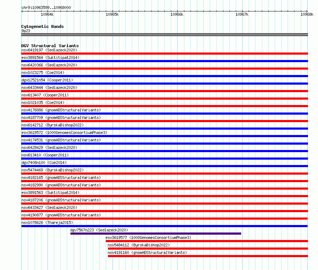The height and width of the screenshot is (270, 318).
Task: Click the Cytogenetic Bands track title
Action: 43,26
